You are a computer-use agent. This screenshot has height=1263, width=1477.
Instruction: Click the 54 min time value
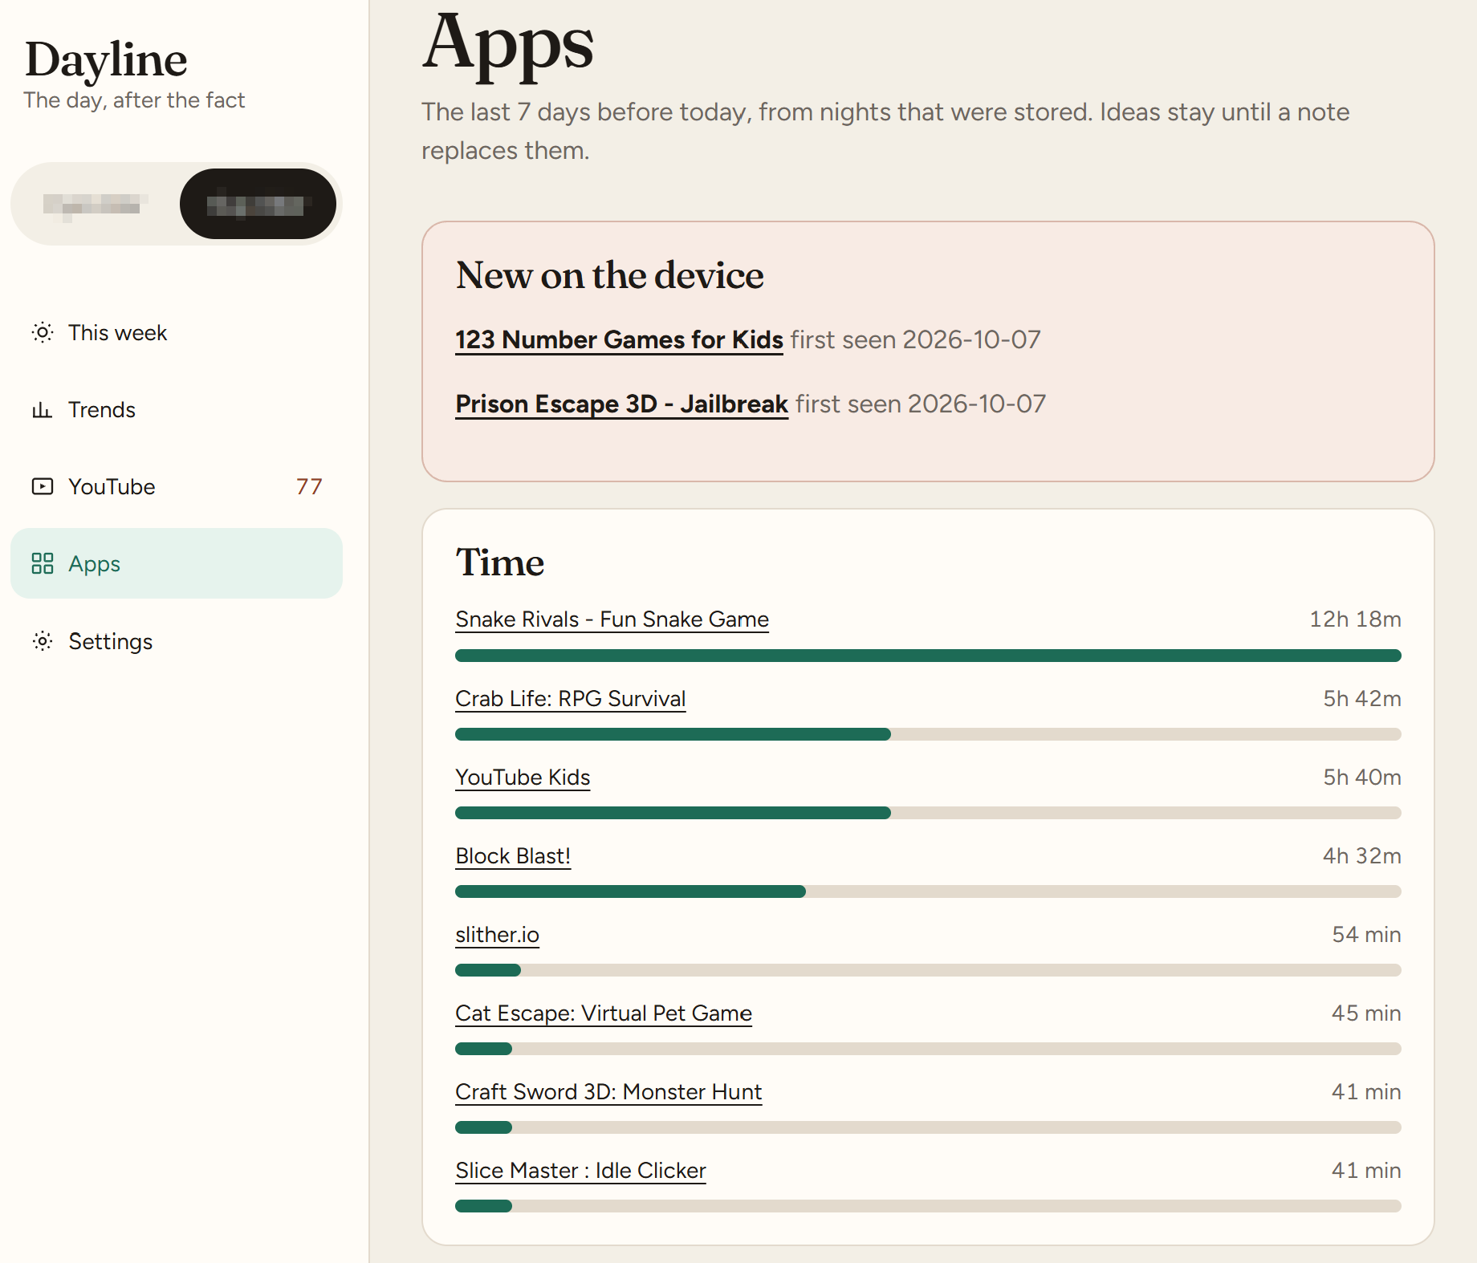[1366, 935]
